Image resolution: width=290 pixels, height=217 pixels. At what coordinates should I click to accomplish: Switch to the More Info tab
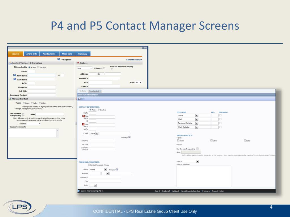click(67, 54)
